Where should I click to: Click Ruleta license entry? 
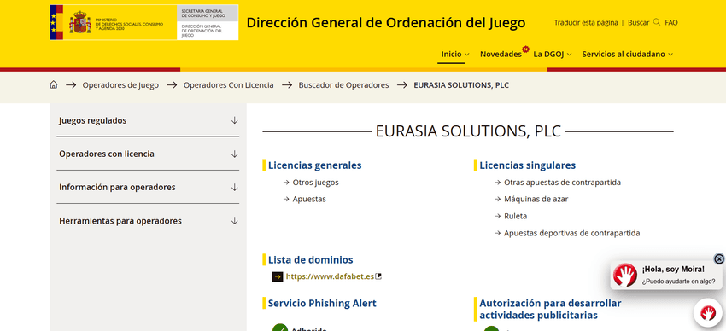[515, 216]
